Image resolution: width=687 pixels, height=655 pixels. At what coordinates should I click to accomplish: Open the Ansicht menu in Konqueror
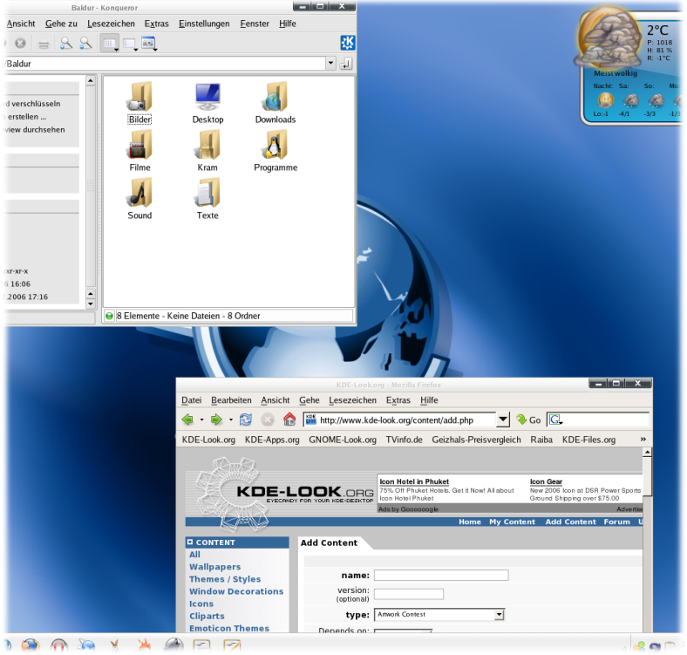click(x=21, y=24)
